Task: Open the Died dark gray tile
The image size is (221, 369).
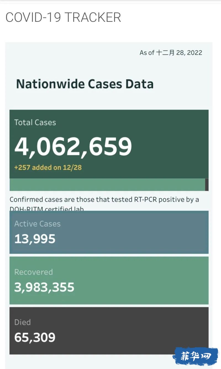Action: (109, 331)
